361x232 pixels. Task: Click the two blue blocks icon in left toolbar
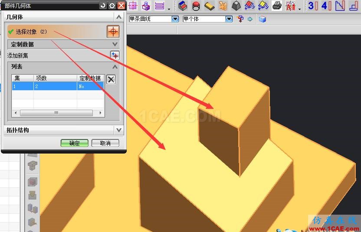[33, 209]
